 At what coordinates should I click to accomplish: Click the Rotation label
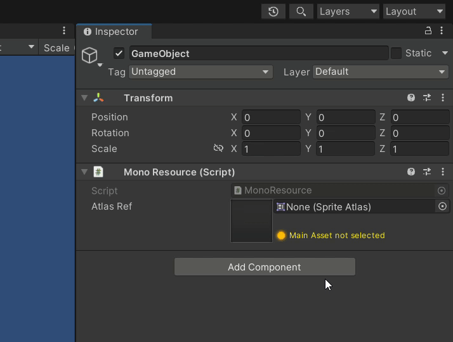point(110,133)
